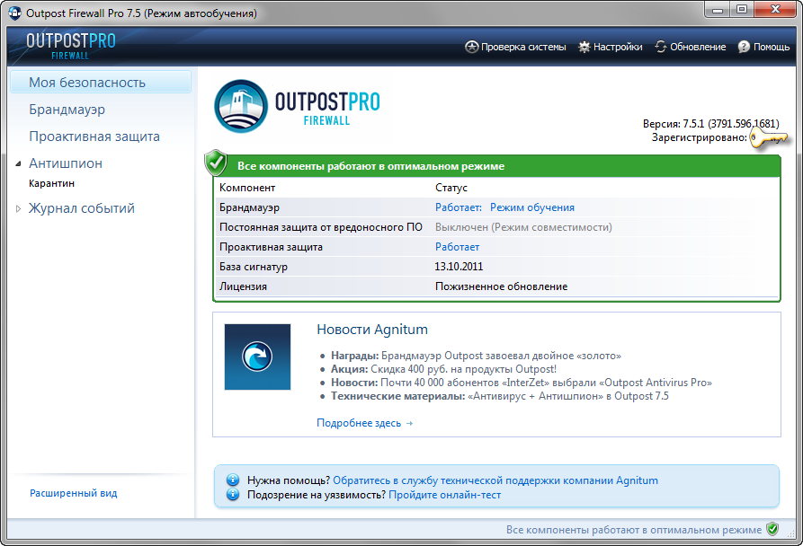The image size is (803, 546).
Task: Click the gold registration key icon
Action: pyautogui.click(x=768, y=138)
